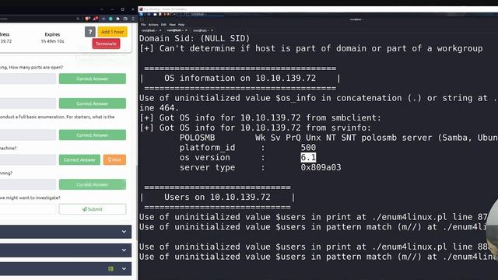Switch to the third root@kali terminal tab
The width and height of the screenshot is (498, 280).
pyautogui.click(x=201, y=30)
